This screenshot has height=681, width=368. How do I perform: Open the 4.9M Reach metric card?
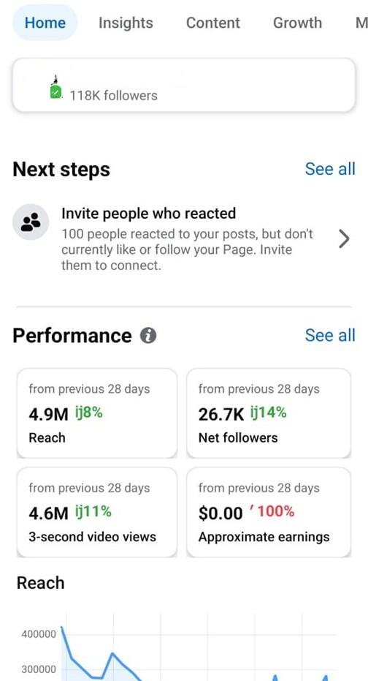click(97, 413)
